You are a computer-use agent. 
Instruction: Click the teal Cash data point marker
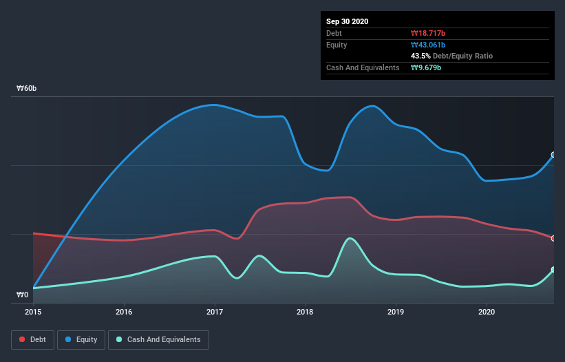(554, 269)
